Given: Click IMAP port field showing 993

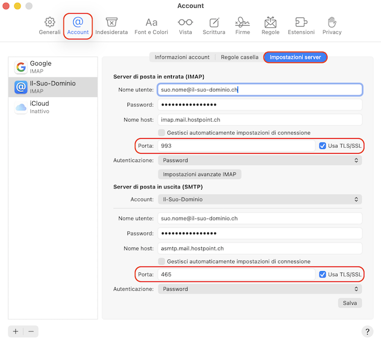Looking at the screenshot, I should [236, 145].
